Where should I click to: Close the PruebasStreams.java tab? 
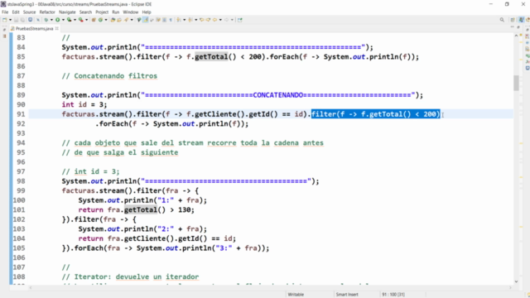click(57, 29)
